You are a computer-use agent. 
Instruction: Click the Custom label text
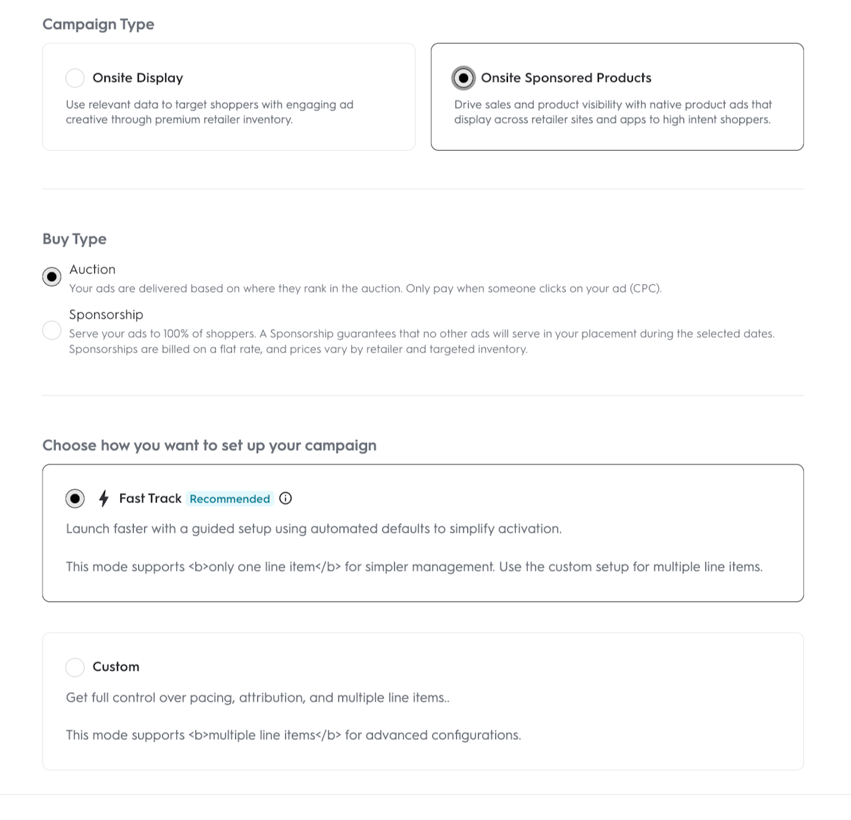(x=116, y=666)
